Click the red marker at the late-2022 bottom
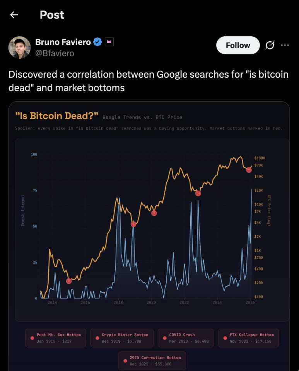This screenshot has width=299, height=371. pos(198,193)
